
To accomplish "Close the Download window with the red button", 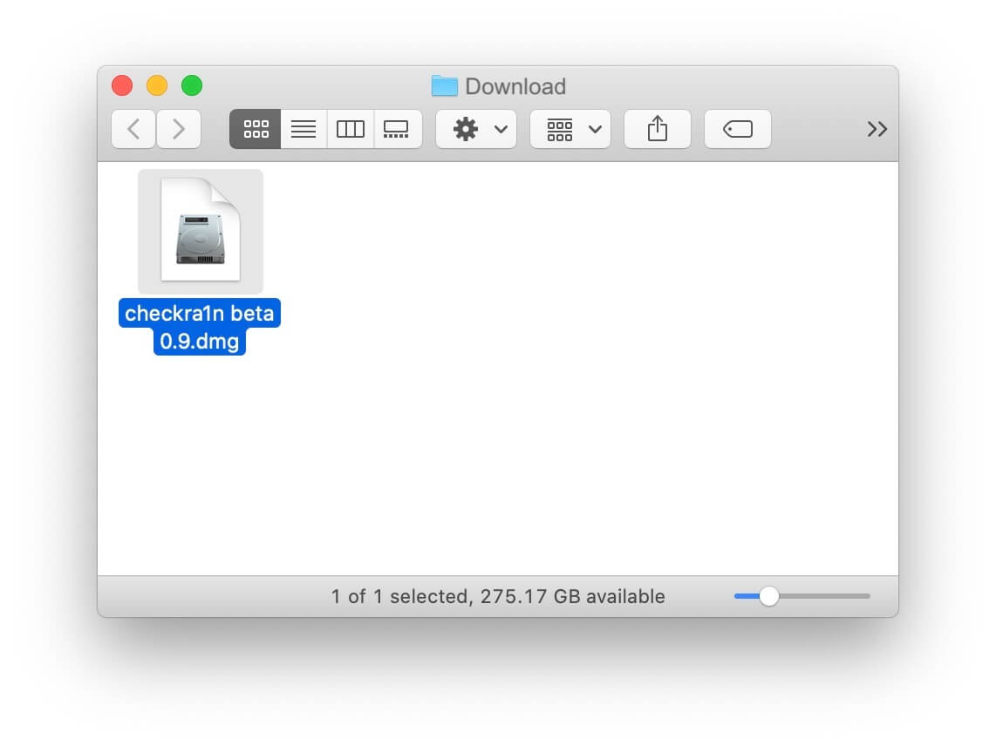I will tap(122, 85).
